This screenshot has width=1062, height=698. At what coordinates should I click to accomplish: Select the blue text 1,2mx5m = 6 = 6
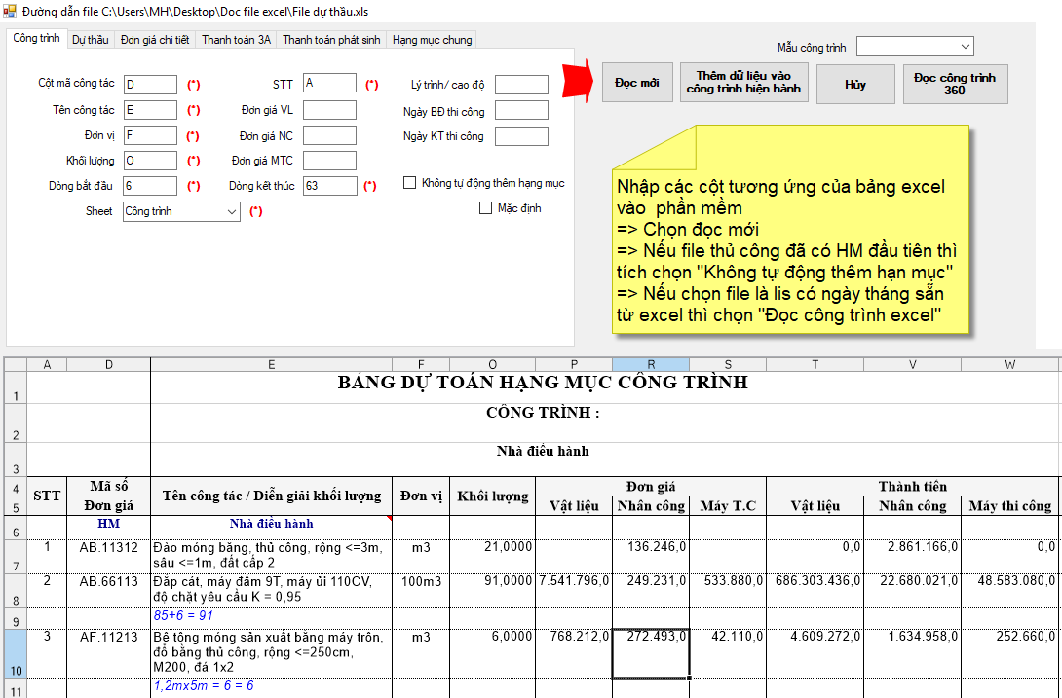pos(204,686)
